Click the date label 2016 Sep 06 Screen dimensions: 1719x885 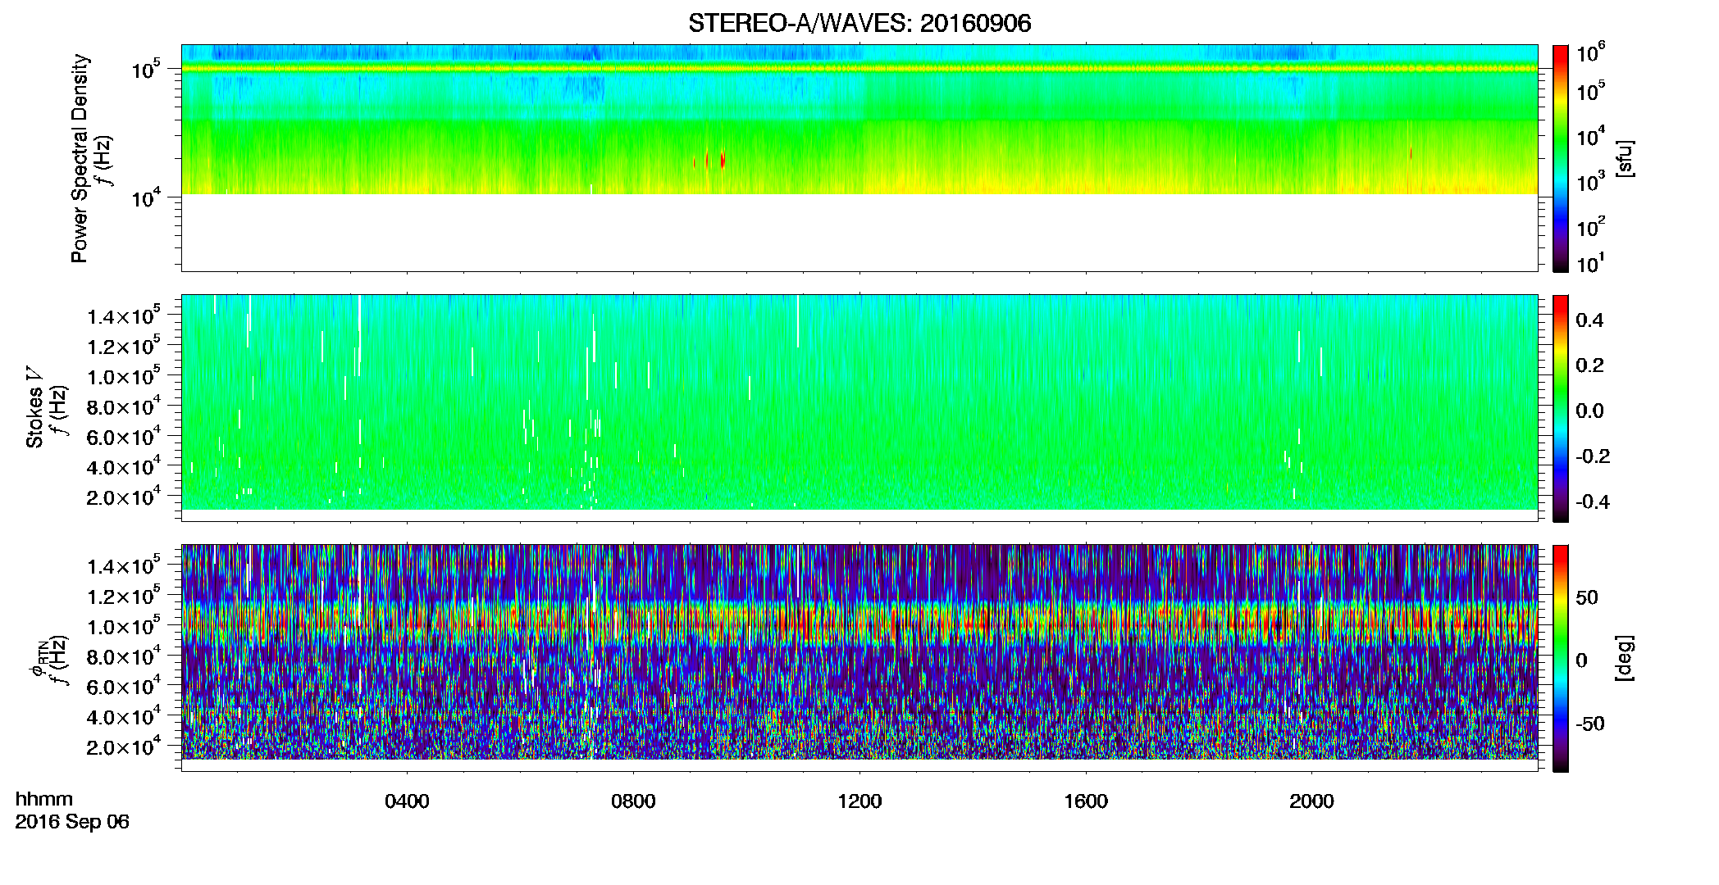72,821
